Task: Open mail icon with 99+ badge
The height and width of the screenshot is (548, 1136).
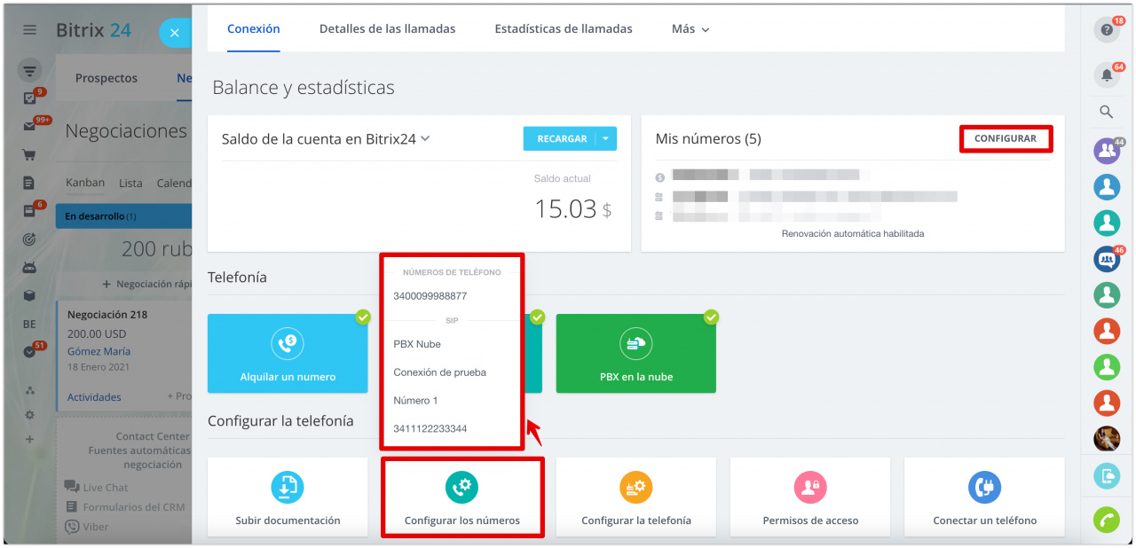Action: pos(29,126)
